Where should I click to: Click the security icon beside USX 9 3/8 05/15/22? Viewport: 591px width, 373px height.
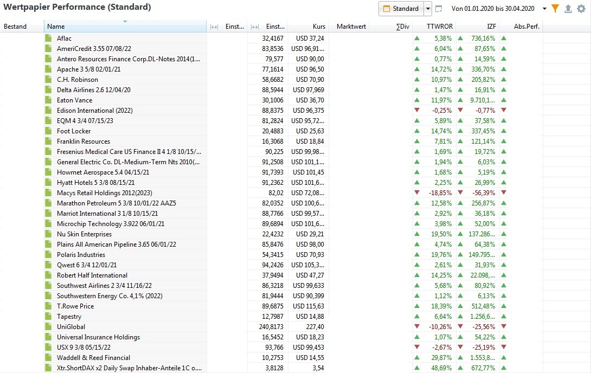48,347
